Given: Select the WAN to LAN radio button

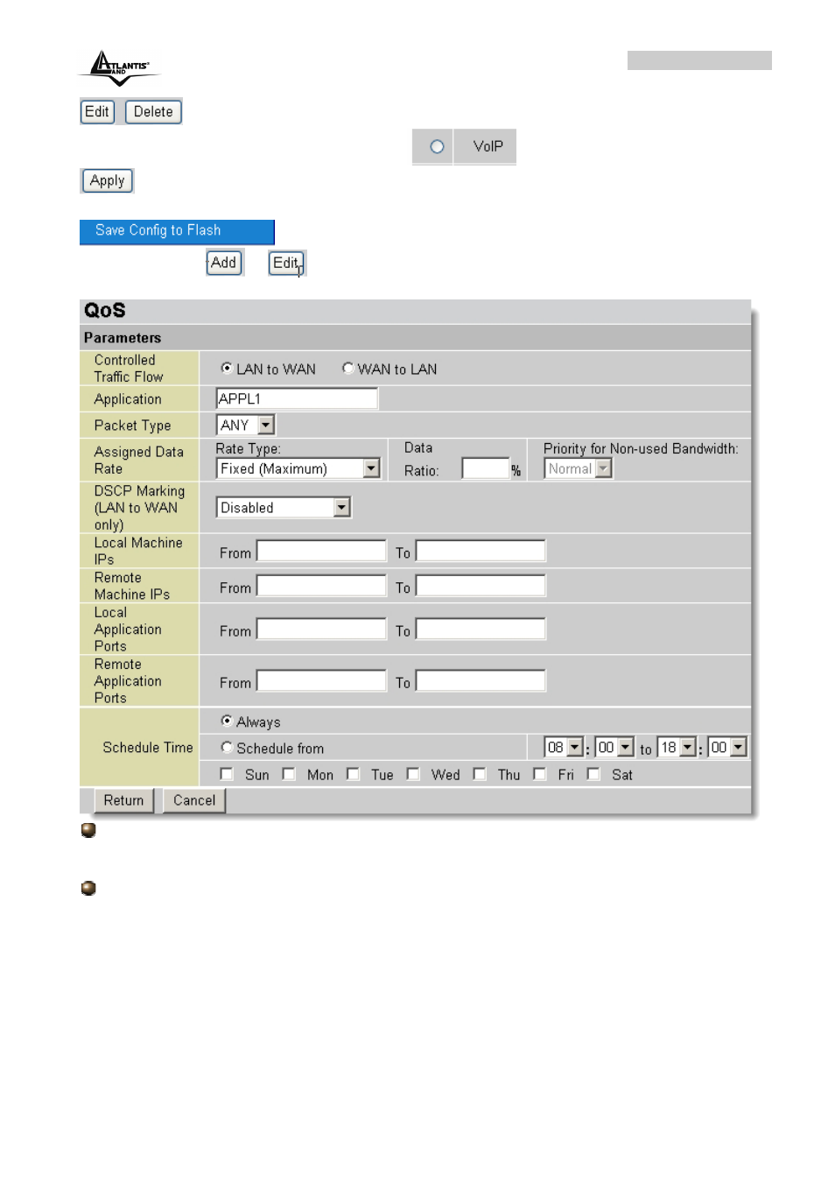Looking at the screenshot, I should coord(347,369).
